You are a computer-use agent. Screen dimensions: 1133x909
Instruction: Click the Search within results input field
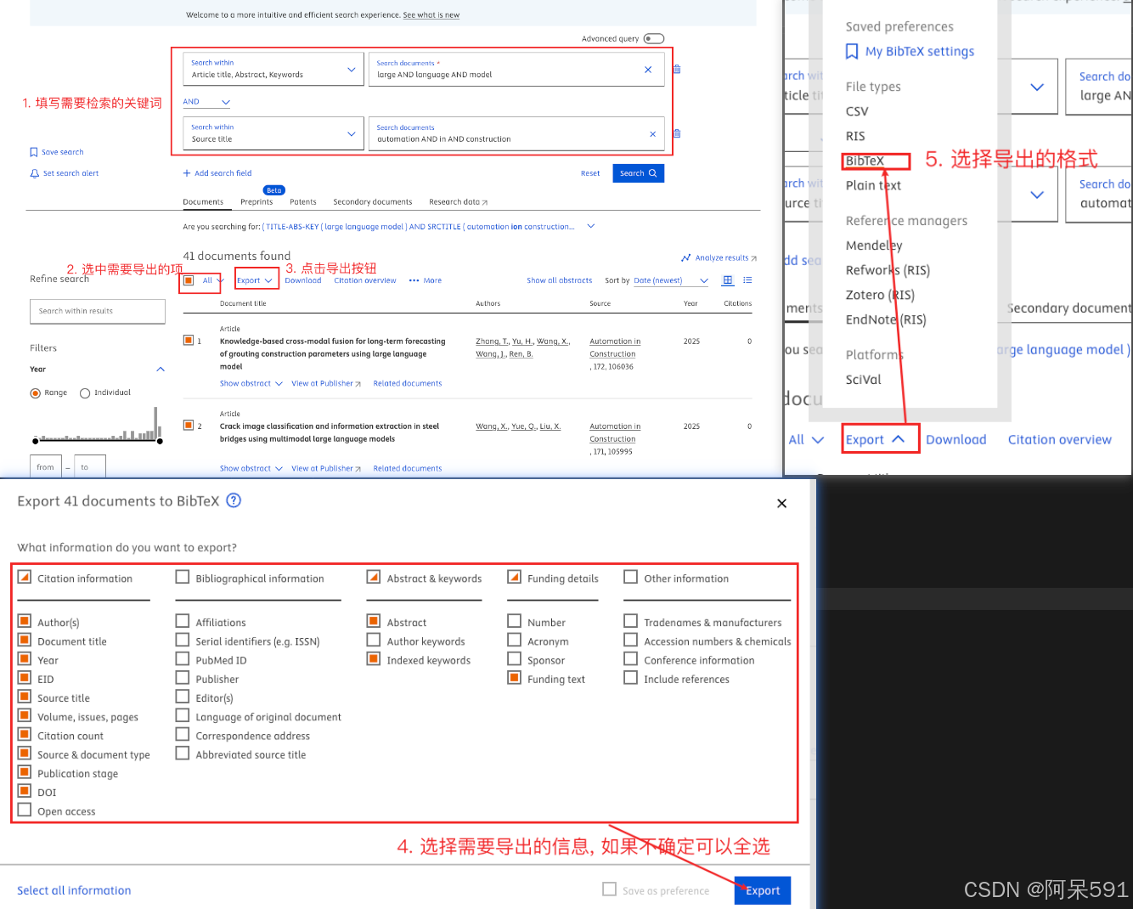(x=97, y=311)
